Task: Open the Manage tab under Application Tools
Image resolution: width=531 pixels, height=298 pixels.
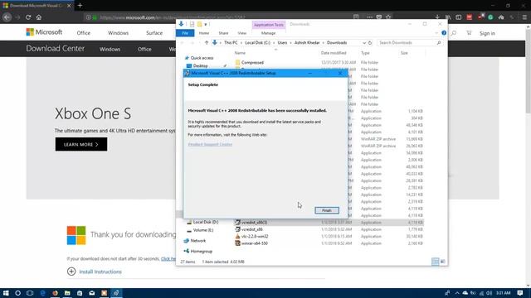Action: (268, 33)
